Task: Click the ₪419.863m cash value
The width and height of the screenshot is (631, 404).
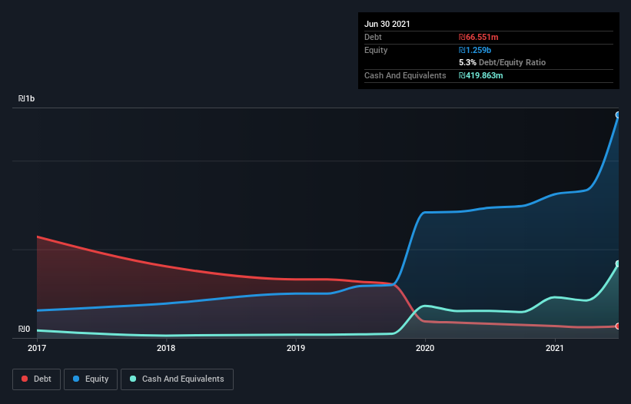Action: (481, 75)
